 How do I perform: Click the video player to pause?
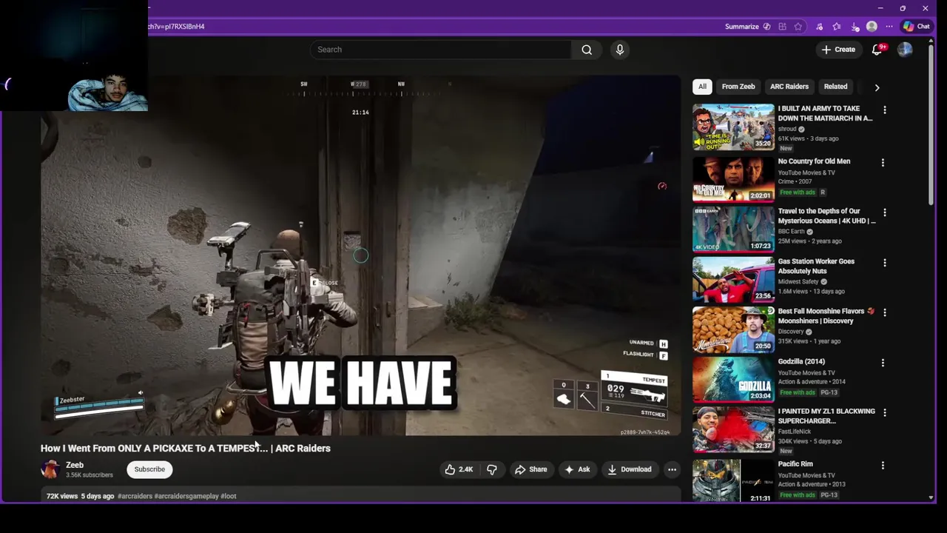pyautogui.click(x=360, y=255)
